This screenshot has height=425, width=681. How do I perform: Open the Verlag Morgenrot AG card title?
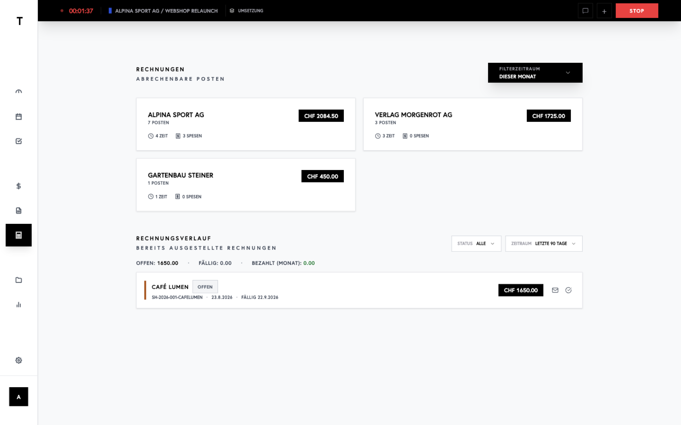point(413,115)
